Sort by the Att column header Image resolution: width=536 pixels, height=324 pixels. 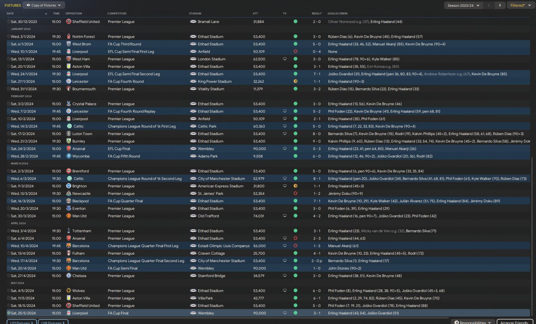click(x=255, y=14)
